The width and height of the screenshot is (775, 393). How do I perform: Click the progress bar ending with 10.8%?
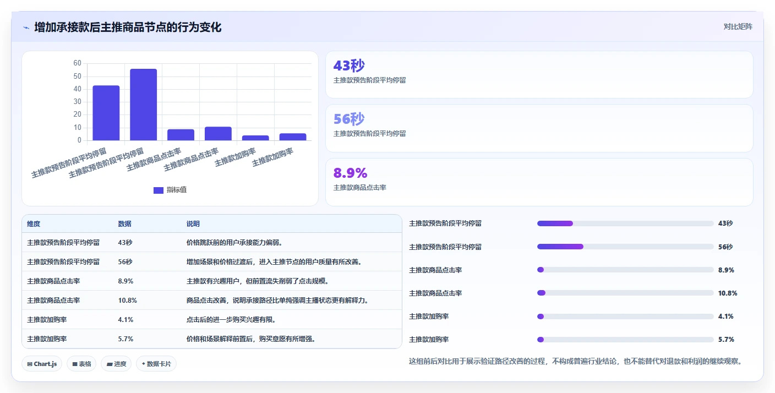(625, 293)
